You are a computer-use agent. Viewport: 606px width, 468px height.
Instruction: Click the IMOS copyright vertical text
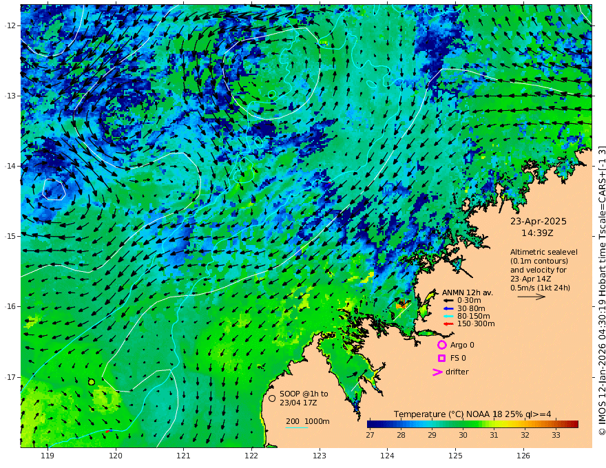tap(602, 290)
